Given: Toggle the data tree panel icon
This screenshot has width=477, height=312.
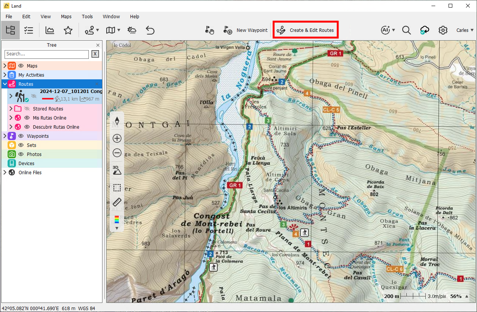Looking at the screenshot, I should (x=11, y=30).
